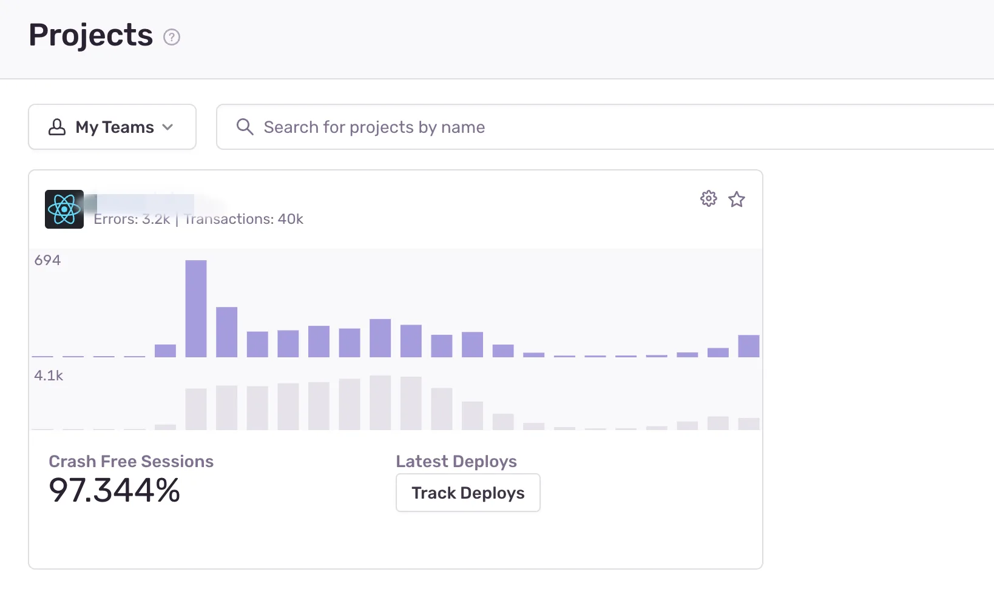Click the magnifier search icon

coord(245,127)
